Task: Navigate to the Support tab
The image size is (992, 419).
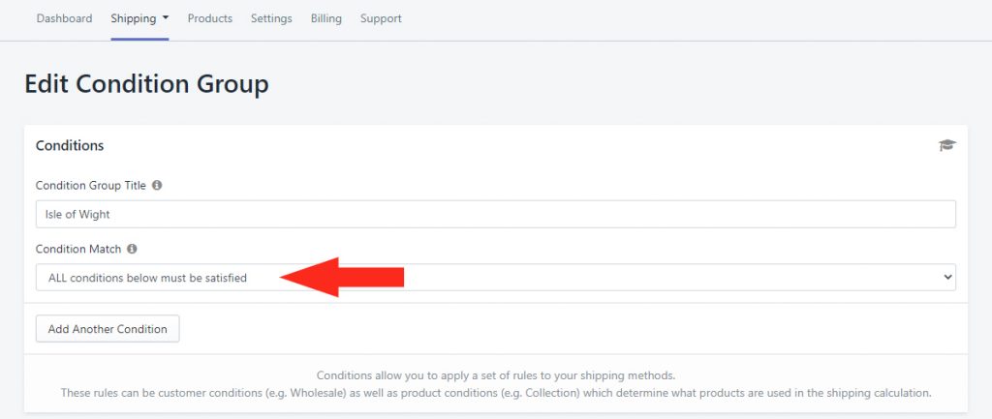Action: tap(381, 18)
